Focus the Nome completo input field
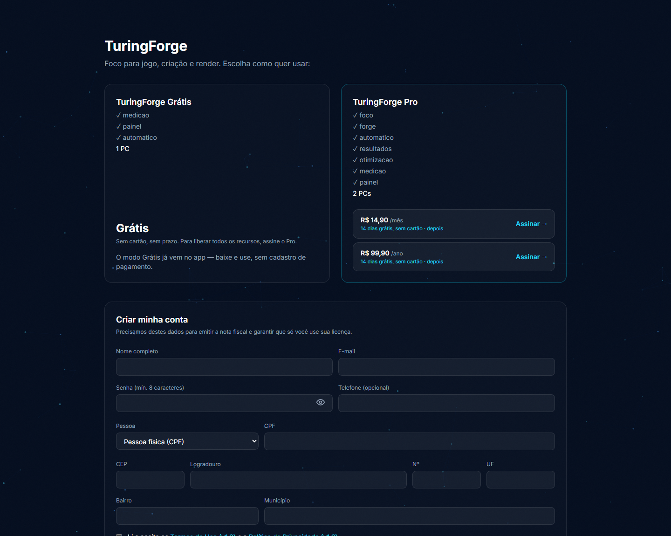Viewport: 671px width, 536px height. (x=224, y=367)
